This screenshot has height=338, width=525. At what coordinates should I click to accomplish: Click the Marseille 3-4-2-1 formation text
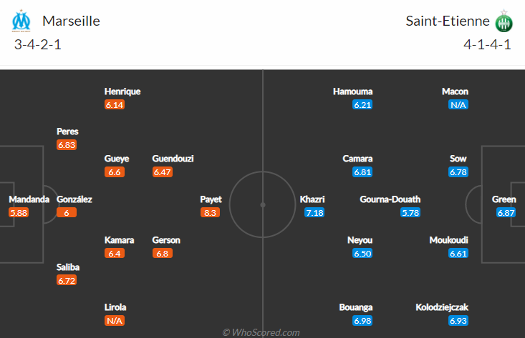(37, 44)
